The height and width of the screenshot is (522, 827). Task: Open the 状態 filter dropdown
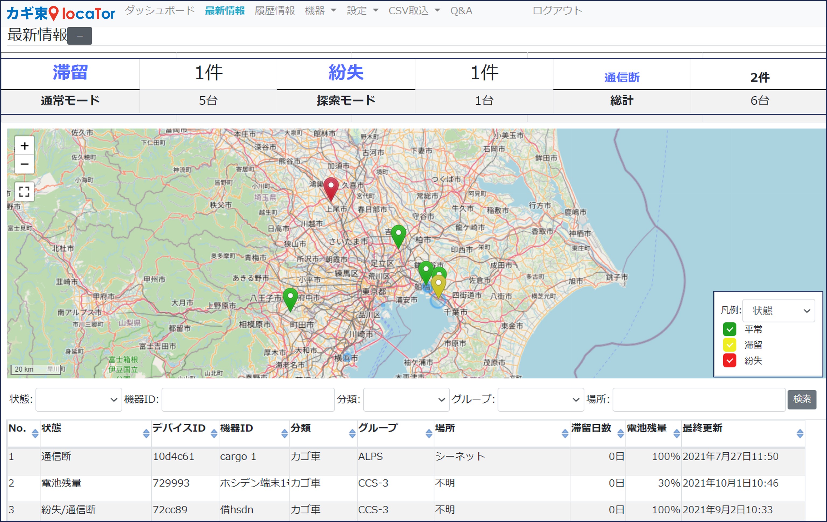coord(79,400)
